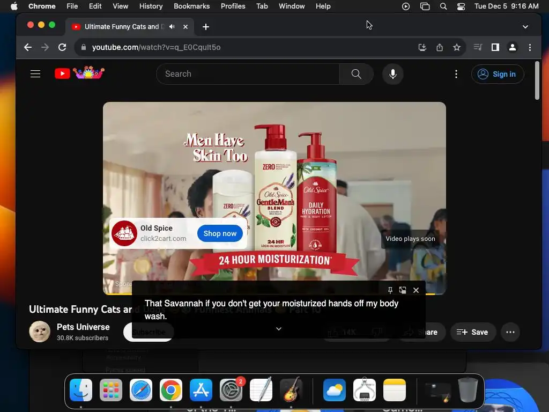Open click2cart.com advertiser link
This screenshot has height=412, width=549.
[x=163, y=238]
